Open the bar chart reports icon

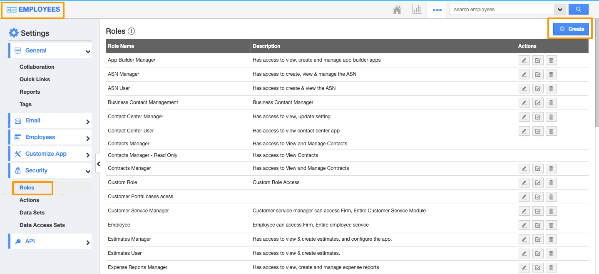point(417,10)
